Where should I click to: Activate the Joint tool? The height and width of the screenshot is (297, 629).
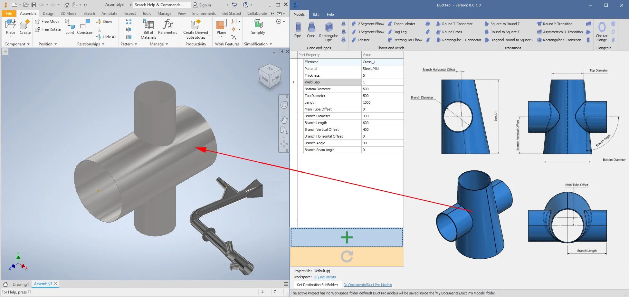pyautogui.click(x=70, y=27)
